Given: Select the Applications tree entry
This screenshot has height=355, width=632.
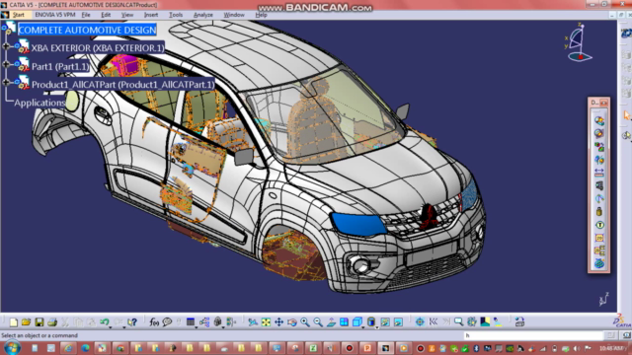Looking at the screenshot, I should point(39,103).
